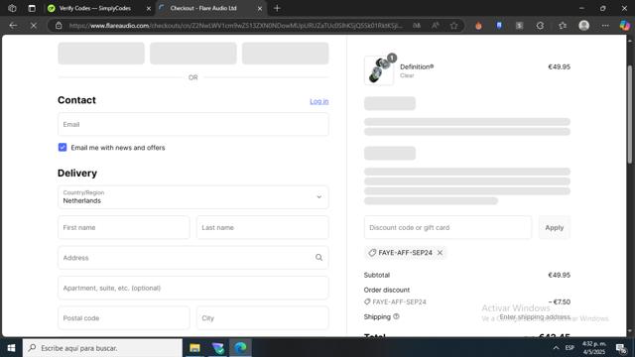The height and width of the screenshot is (357, 635).
Task: Open the translate icon in address bar
Action: [417, 26]
